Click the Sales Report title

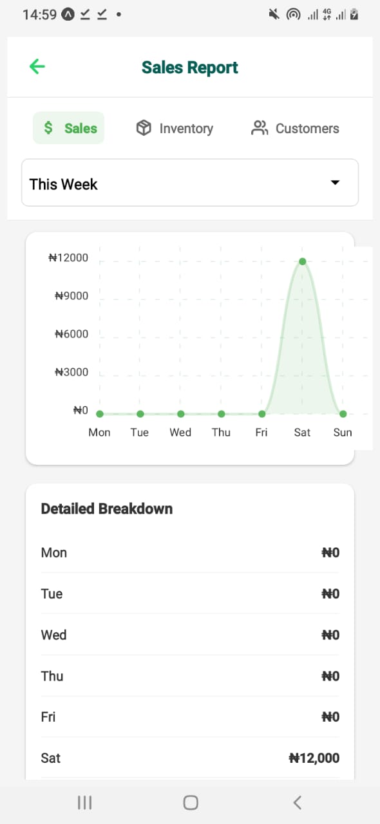189,66
